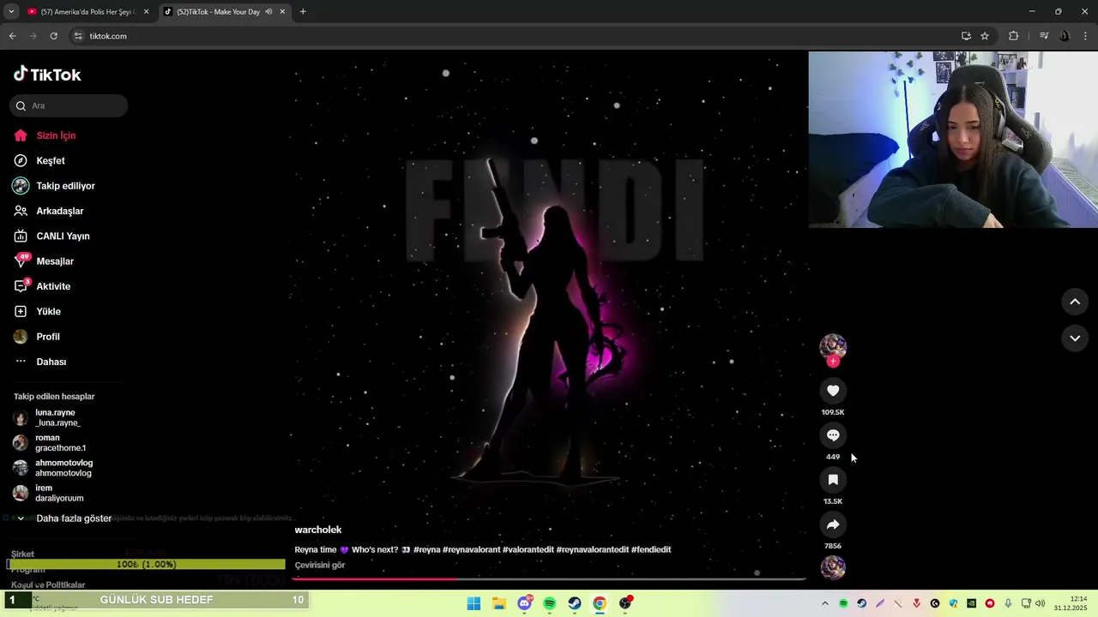Viewport: 1098px width, 617px height.
Task: Open the tab search dropdown
Action: pos(11,12)
